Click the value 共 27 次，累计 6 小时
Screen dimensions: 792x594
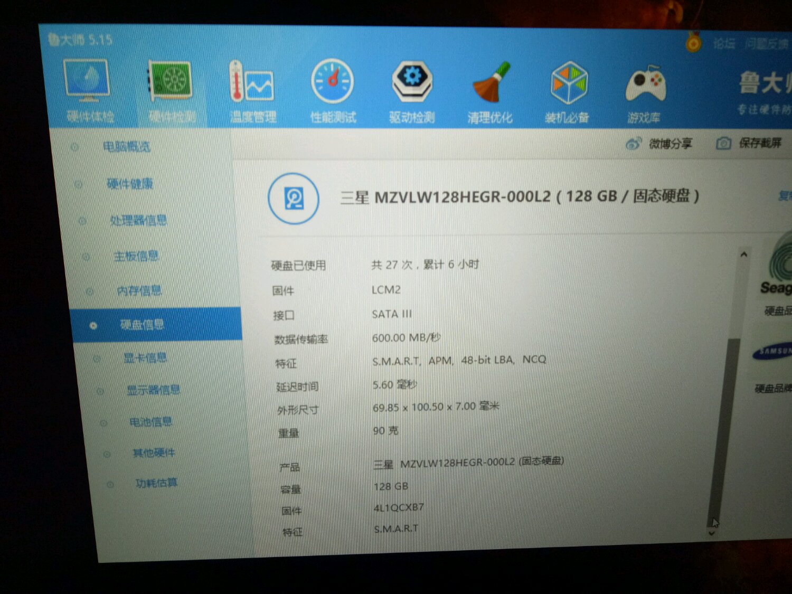point(425,265)
